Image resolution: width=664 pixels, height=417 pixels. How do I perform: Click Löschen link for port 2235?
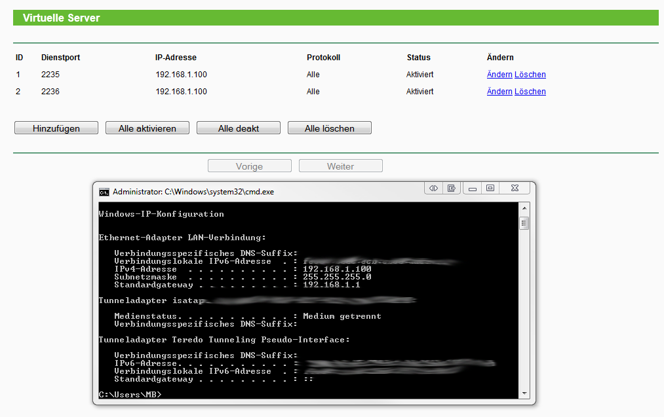(x=530, y=75)
